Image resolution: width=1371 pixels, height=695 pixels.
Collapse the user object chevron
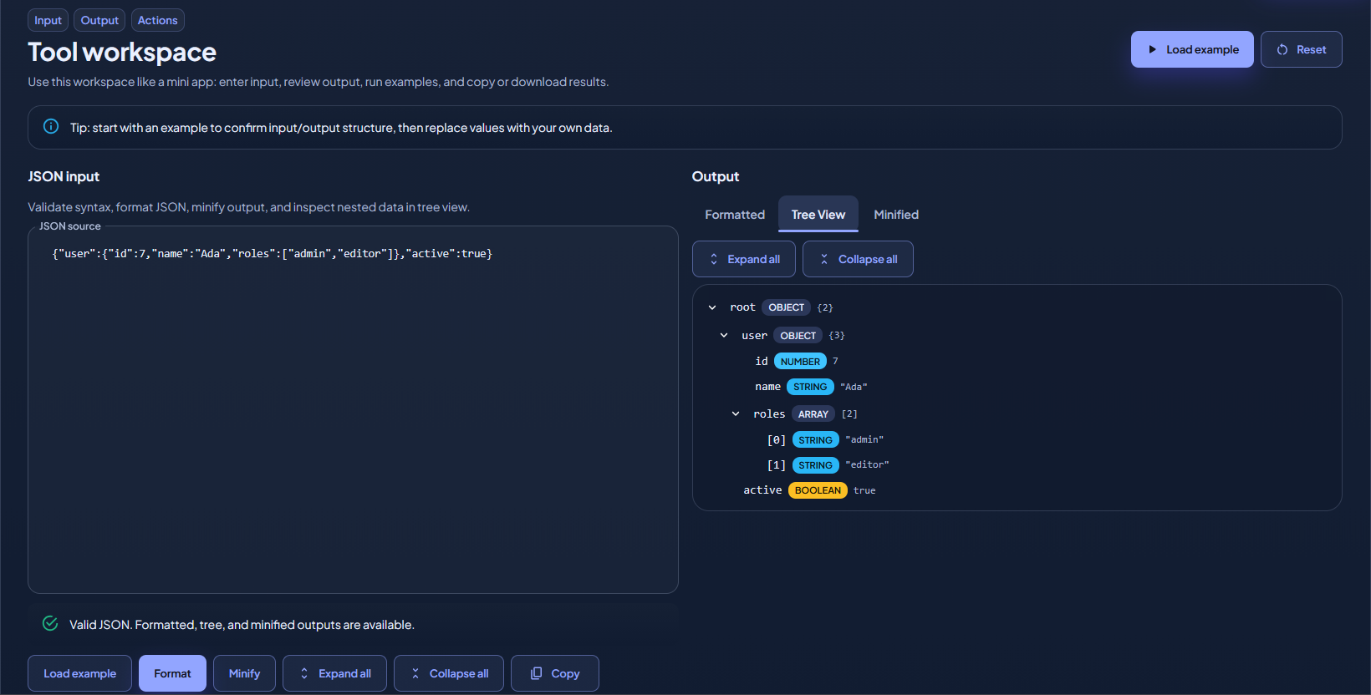724,335
